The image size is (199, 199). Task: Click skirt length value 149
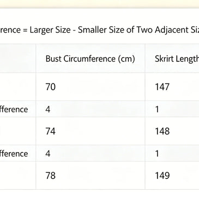[x=162, y=176]
